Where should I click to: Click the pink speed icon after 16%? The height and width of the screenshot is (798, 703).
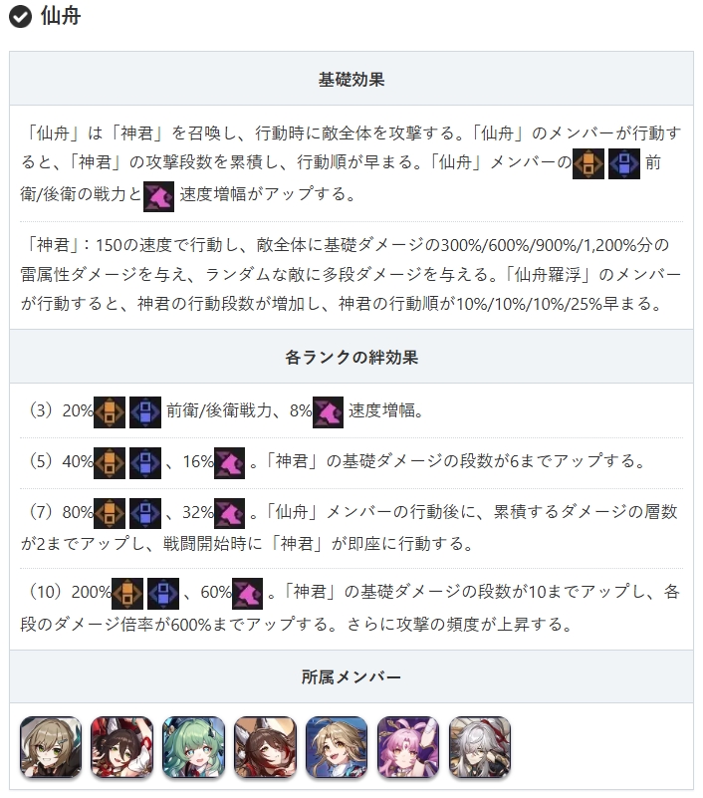coord(229,463)
